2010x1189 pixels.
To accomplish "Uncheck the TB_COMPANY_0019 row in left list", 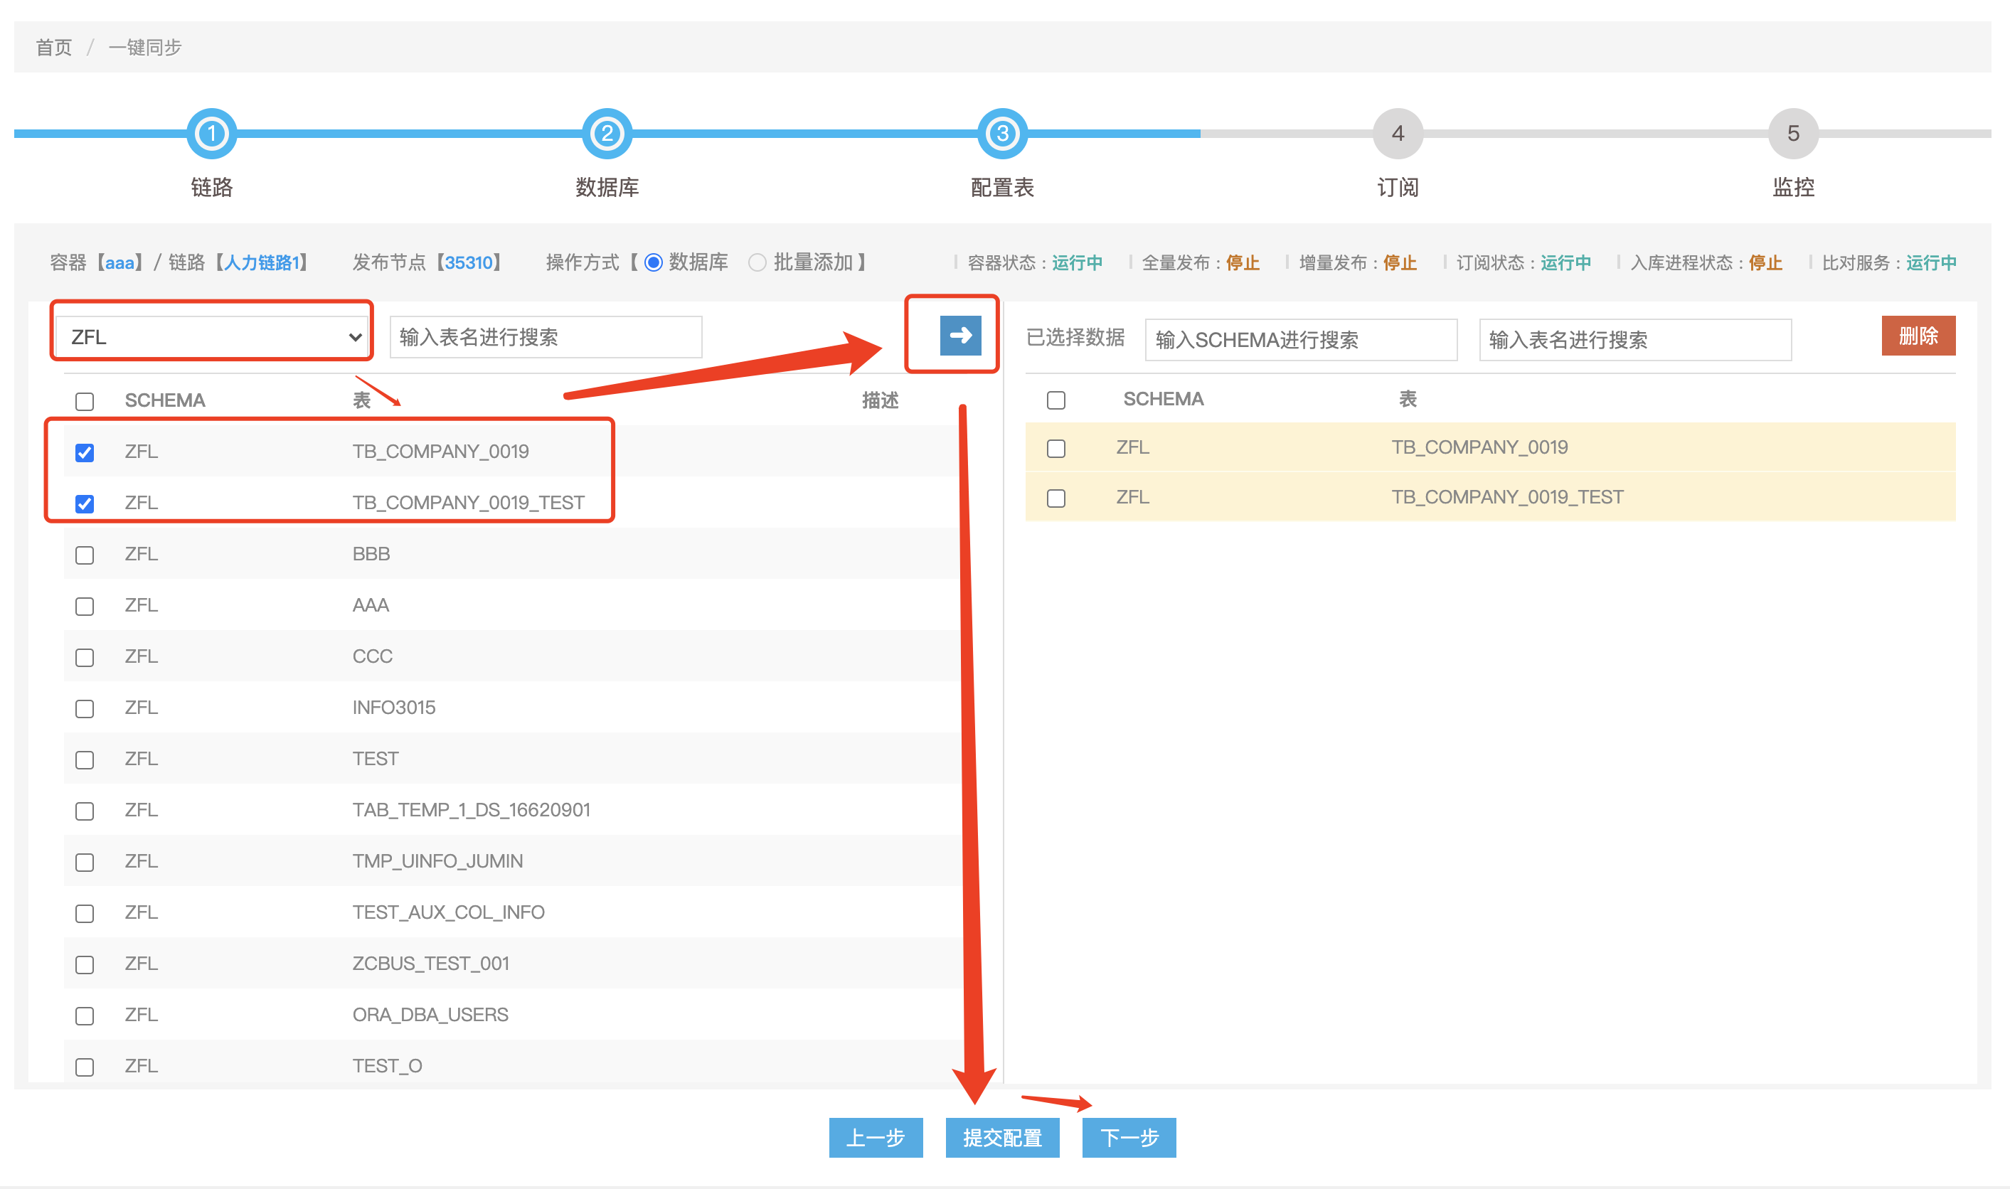I will [x=85, y=453].
